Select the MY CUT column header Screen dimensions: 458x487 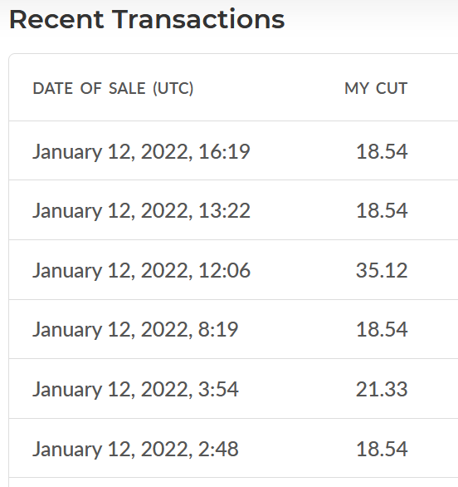pos(376,89)
